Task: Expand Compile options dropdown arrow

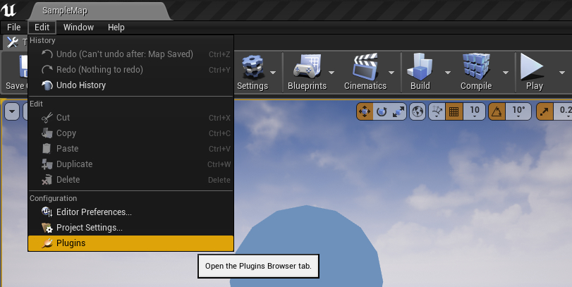Action: pyautogui.click(x=506, y=73)
